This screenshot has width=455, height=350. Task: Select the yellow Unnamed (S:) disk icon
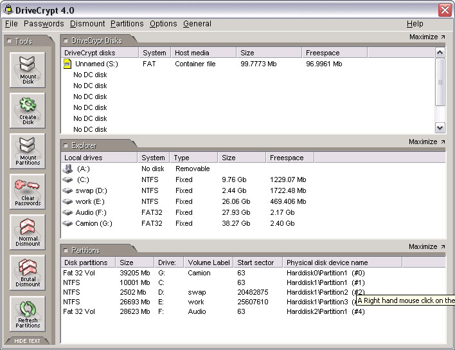click(x=67, y=64)
